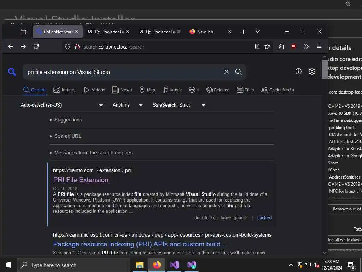The width and height of the screenshot is (362, 272).
Task: Open Firefox from the taskbar
Action: pos(157,265)
